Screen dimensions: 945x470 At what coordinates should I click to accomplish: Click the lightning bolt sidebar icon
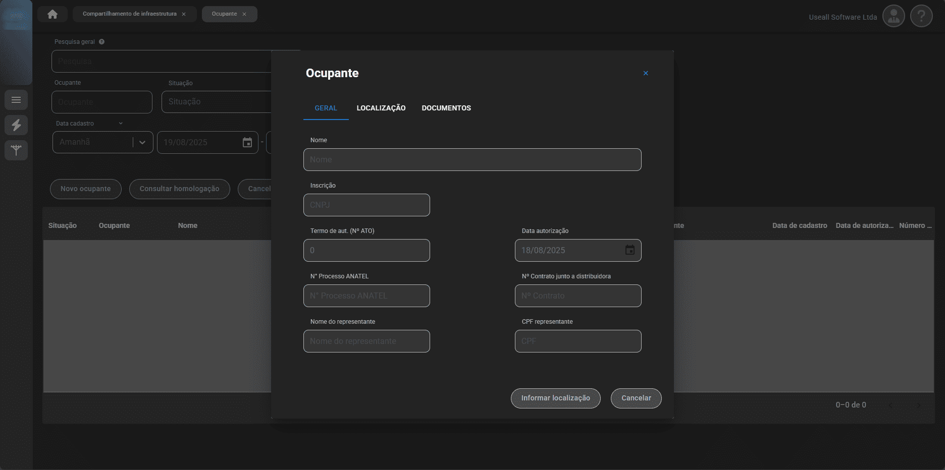click(16, 125)
